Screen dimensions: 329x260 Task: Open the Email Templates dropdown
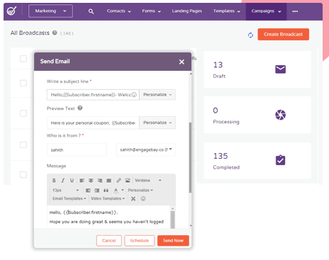click(x=69, y=198)
